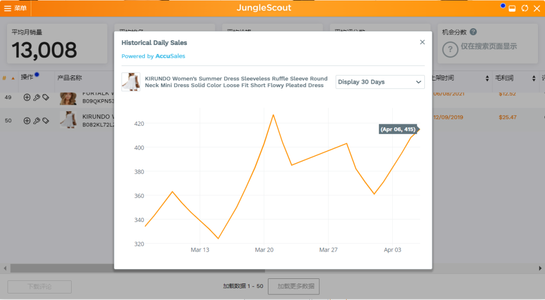Screen dimensions: 545x300
Task: Click the $25.47 gross profit value
Action: tap(508, 117)
